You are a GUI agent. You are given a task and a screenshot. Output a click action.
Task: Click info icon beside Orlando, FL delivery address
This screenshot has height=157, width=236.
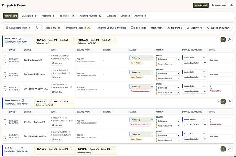point(68,59)
